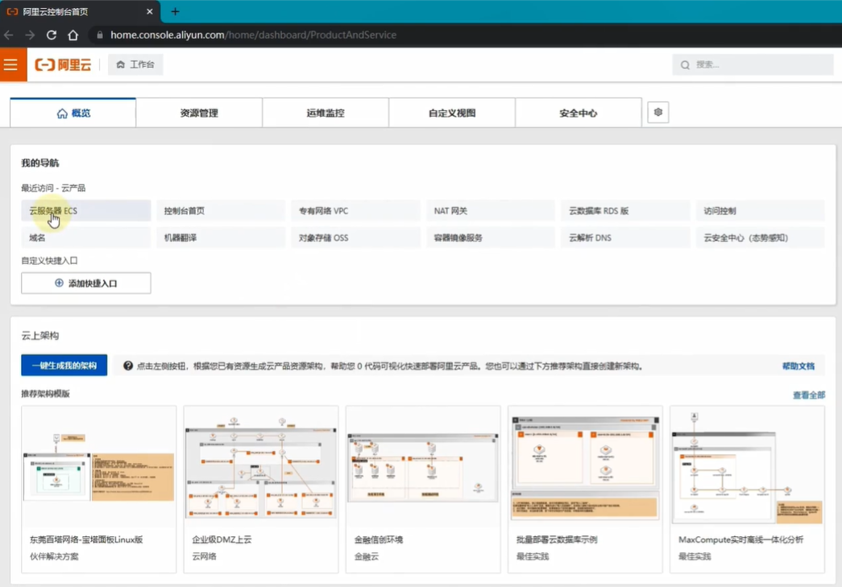Open a new browser tab
842x587 pixels.
pos(175,11)
